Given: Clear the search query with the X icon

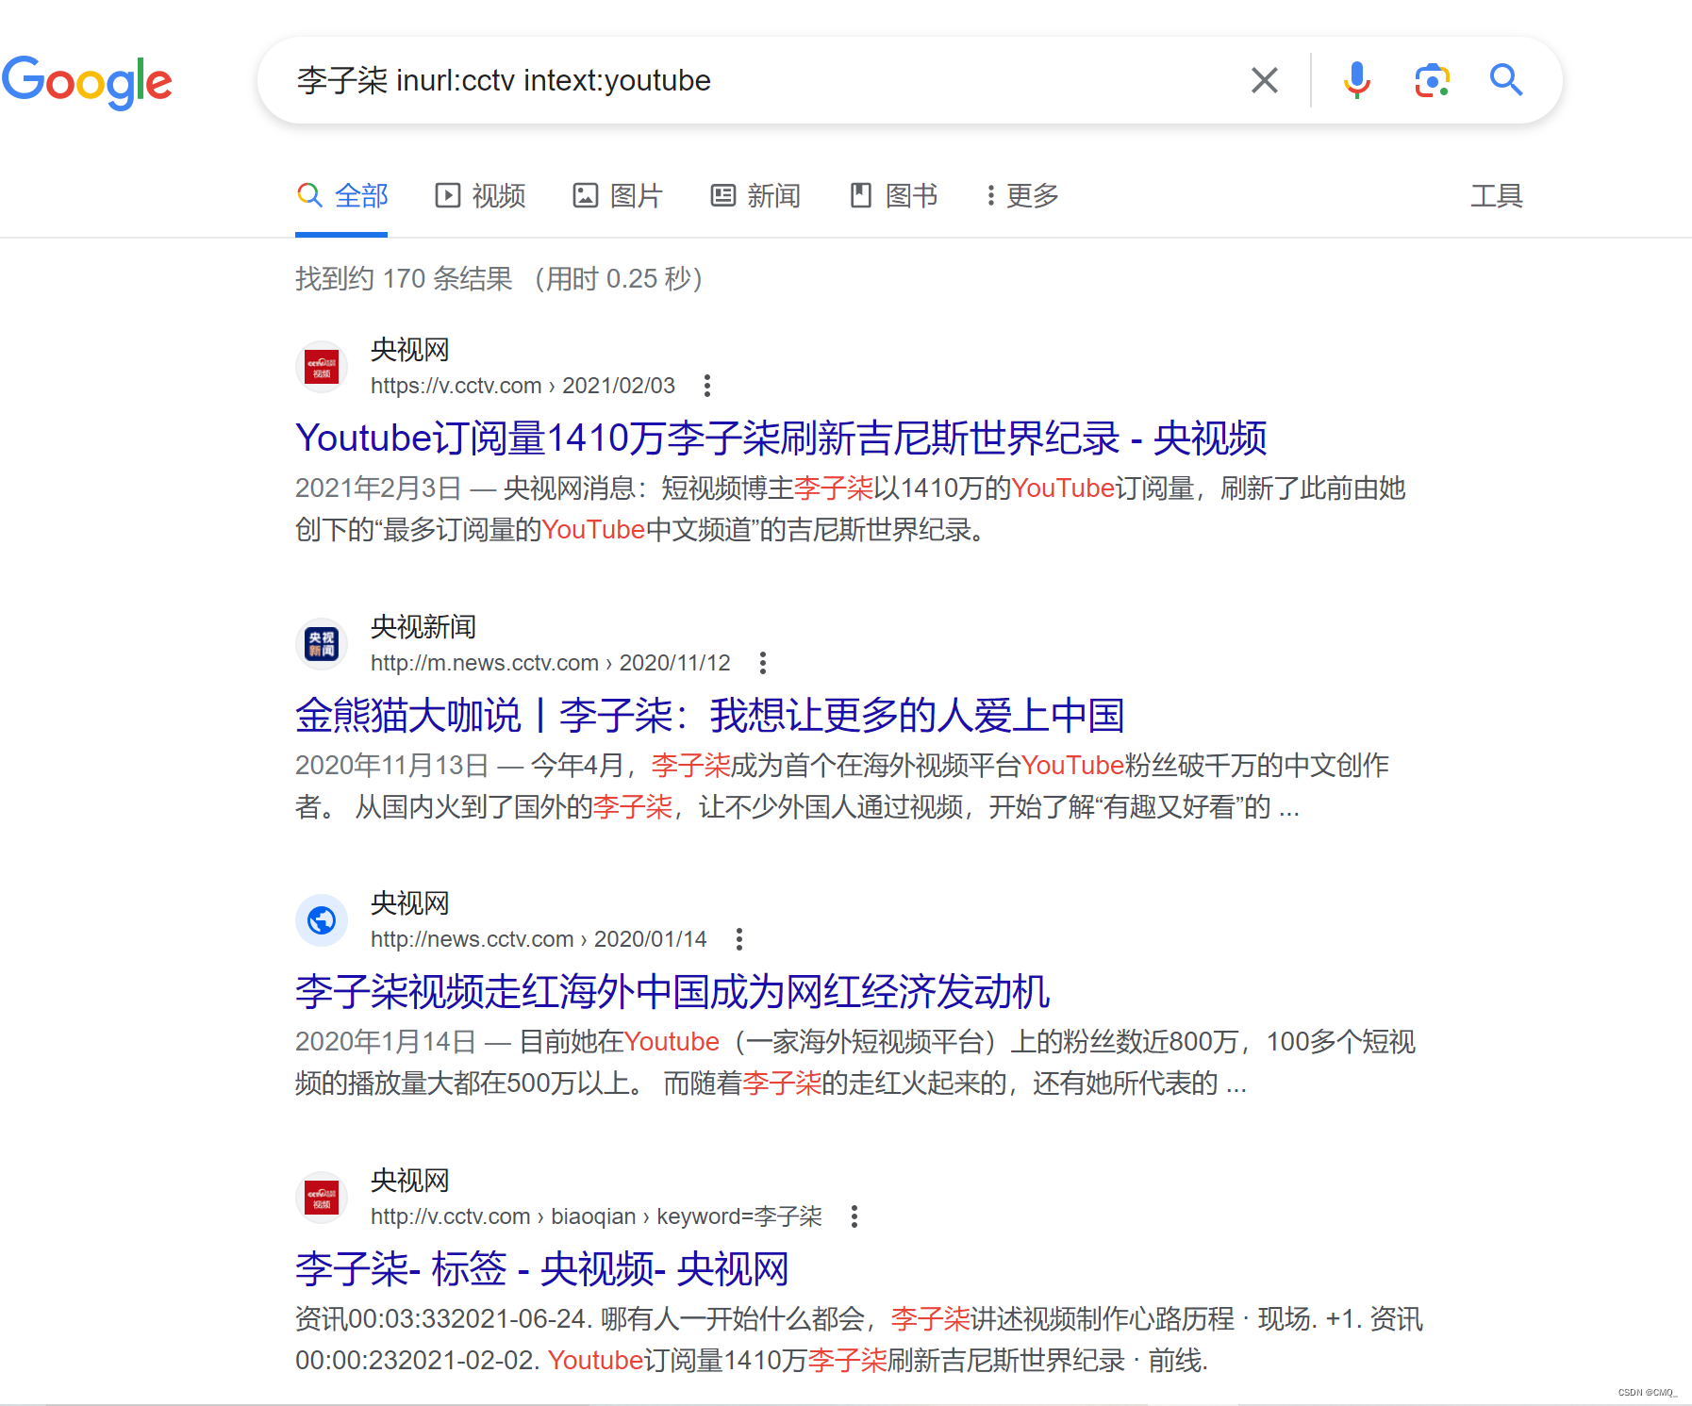Looking at the screenshot, I should click(x=1264, y=80).
